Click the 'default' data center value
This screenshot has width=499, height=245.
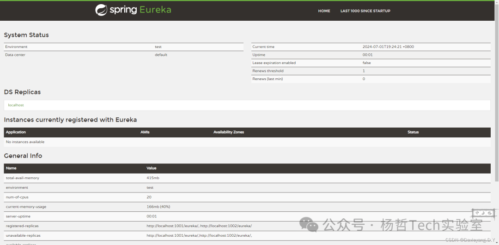pos(161,55)
